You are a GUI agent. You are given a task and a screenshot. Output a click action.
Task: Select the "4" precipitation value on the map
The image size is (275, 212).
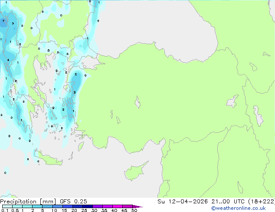pos(8,60)
